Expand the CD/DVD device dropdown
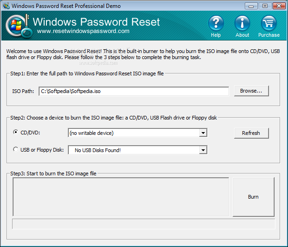The height and width of the screenshot is (247, 288). pos(203,133)
